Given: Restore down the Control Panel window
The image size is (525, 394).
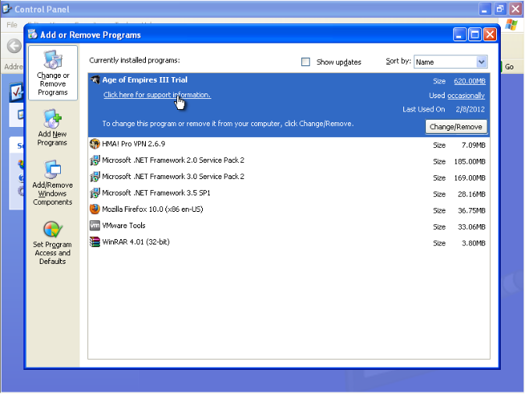Looking at the screenshot, I should [x=500, y=9].
